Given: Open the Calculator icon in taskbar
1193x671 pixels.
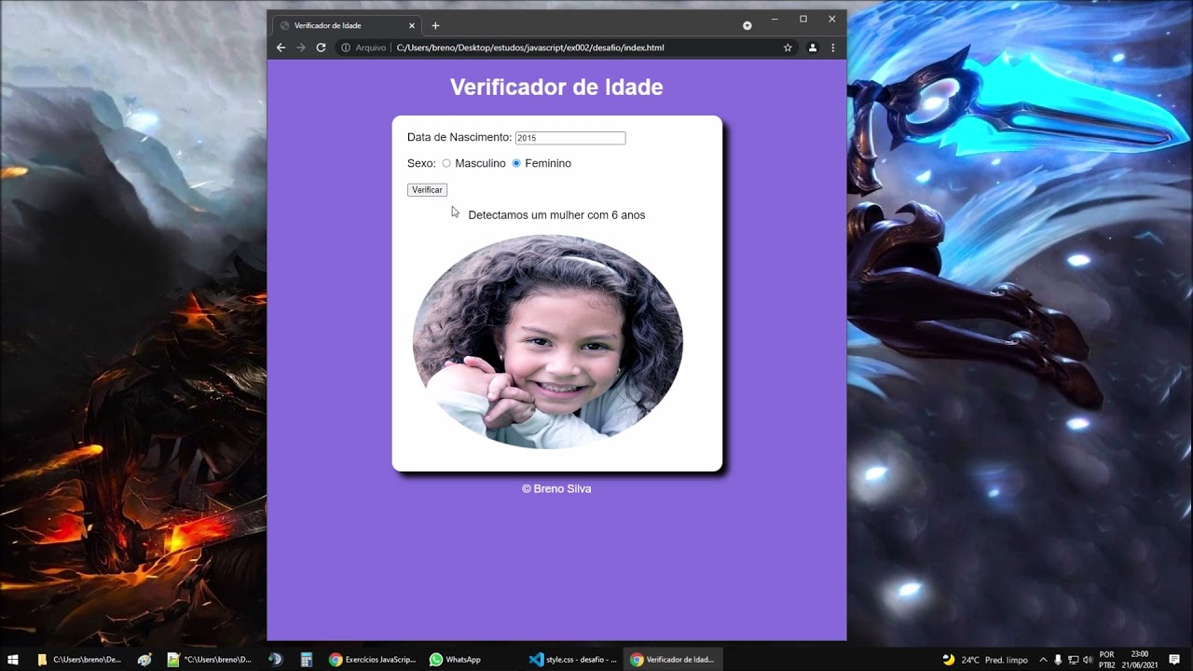Looking at the screenshot, I should (306, 659).
